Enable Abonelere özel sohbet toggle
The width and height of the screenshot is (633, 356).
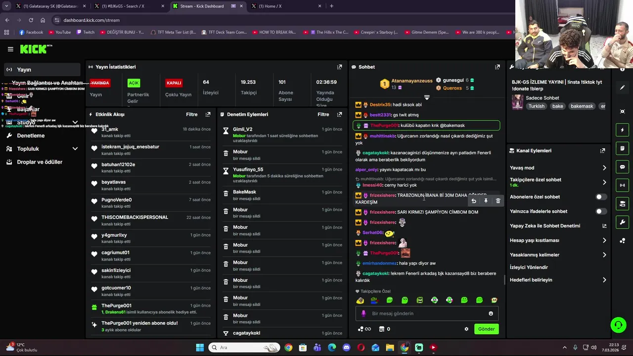pos(600,197)
